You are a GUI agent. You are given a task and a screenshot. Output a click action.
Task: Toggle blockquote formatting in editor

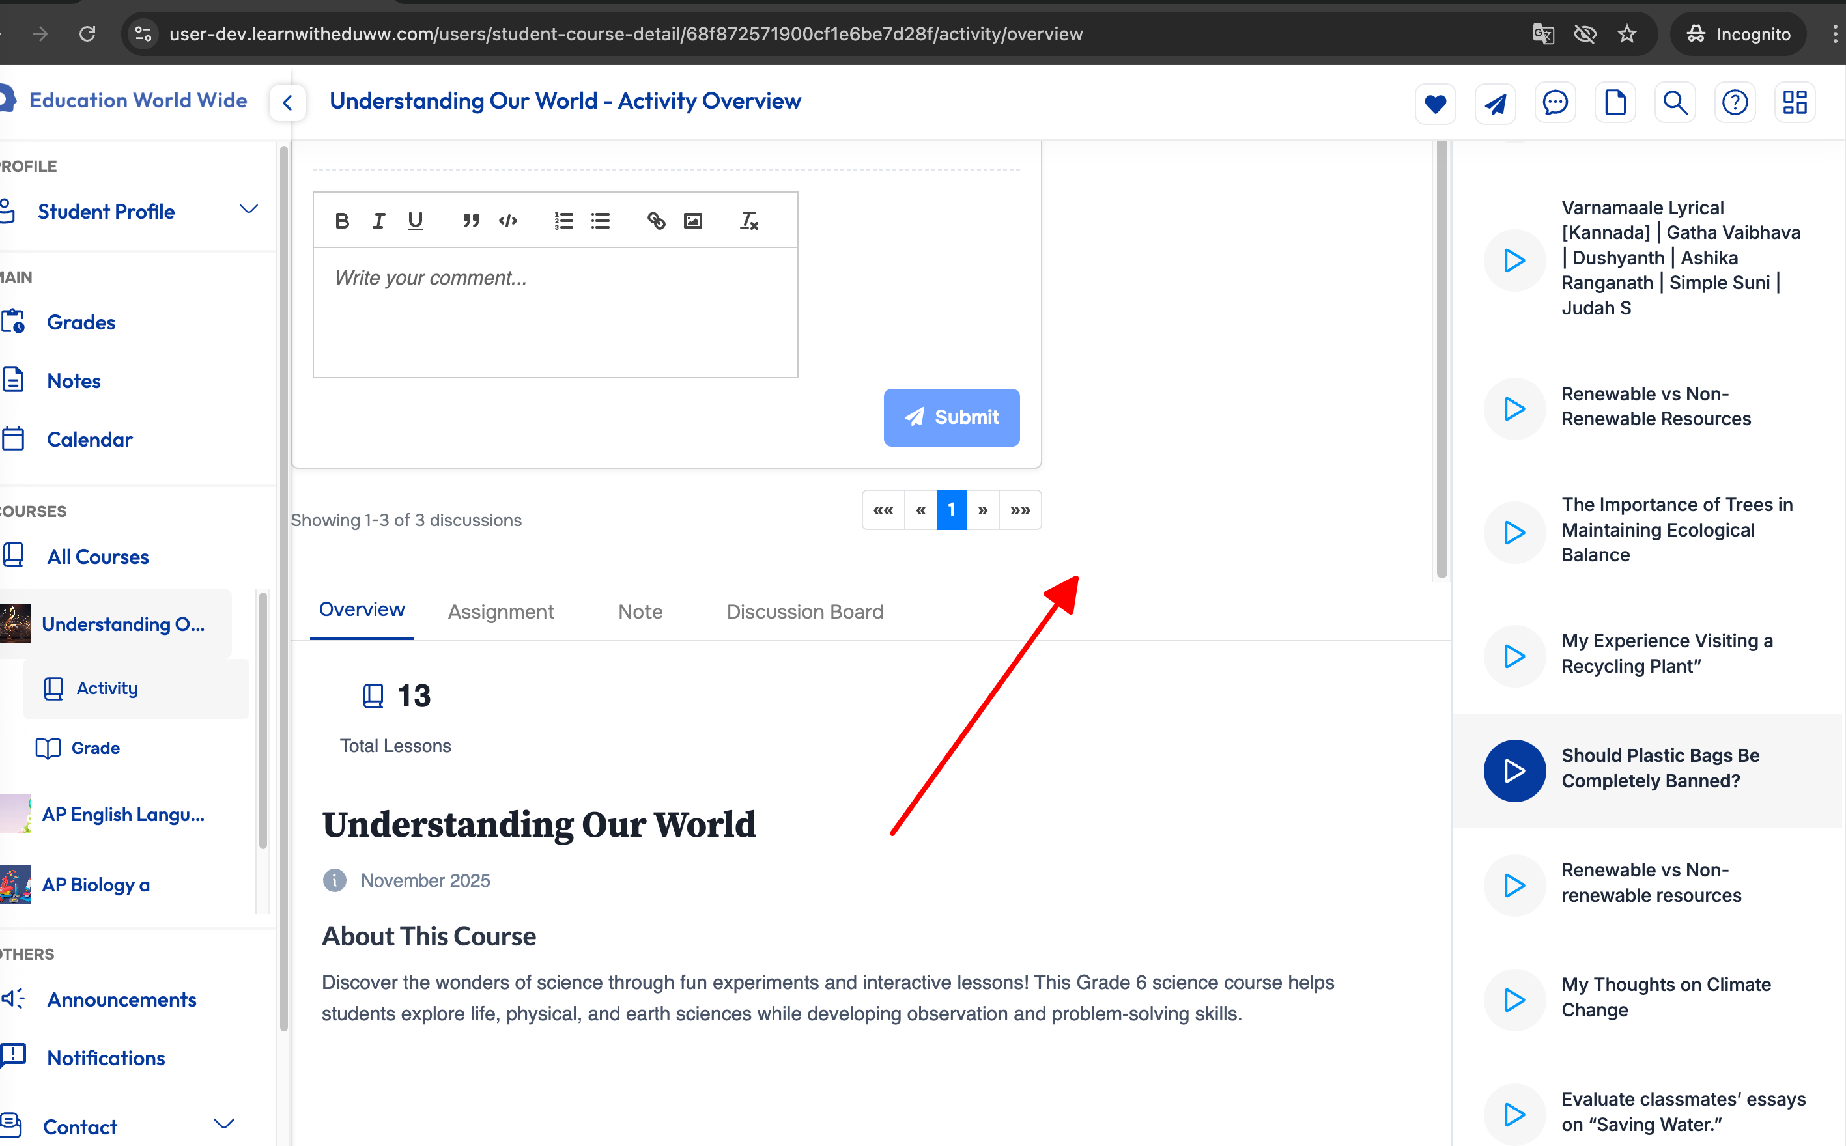tap(471, 221)
